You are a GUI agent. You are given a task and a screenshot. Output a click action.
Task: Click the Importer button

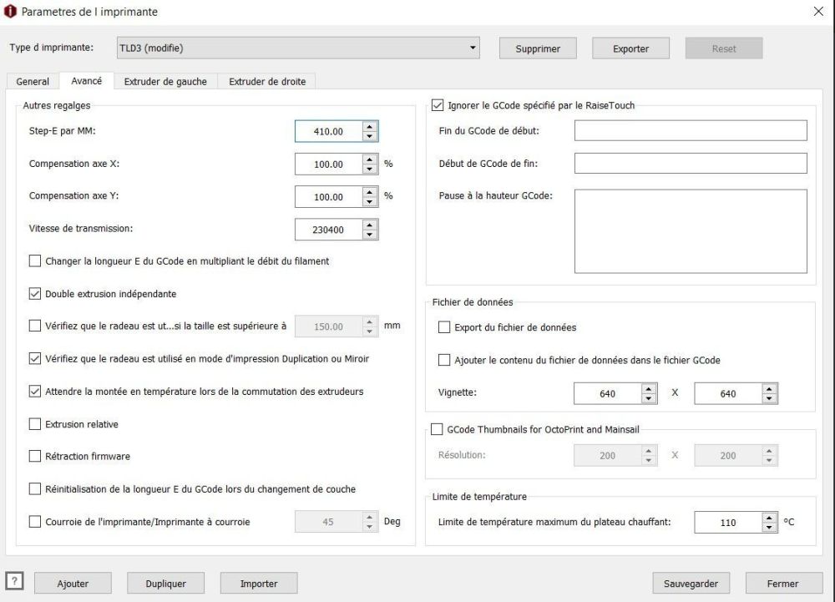259,584
